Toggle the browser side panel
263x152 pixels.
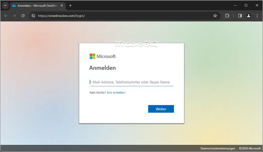coord(240,16)
